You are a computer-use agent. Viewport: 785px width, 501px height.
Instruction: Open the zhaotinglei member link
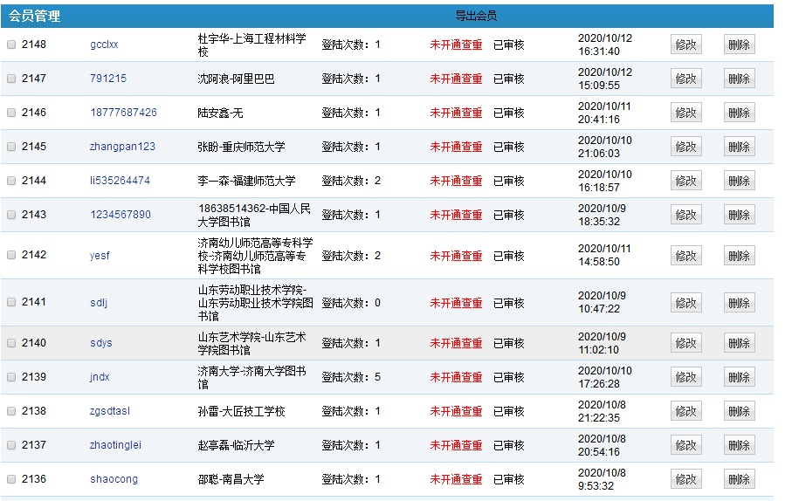click(115, 445)
